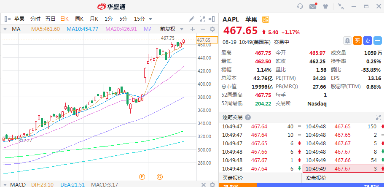Click the margin 融 badge
Viewport: 384px width, 187px height.
[x=266, y=19]
